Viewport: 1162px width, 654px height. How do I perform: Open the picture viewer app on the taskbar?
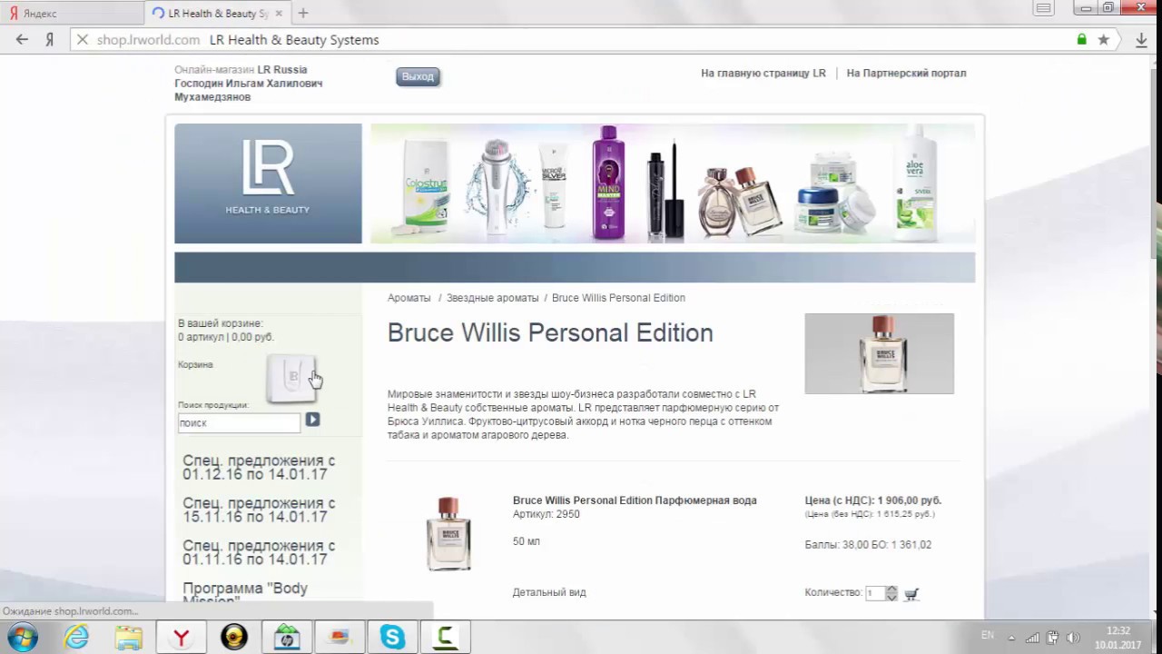tap(340, 637)
